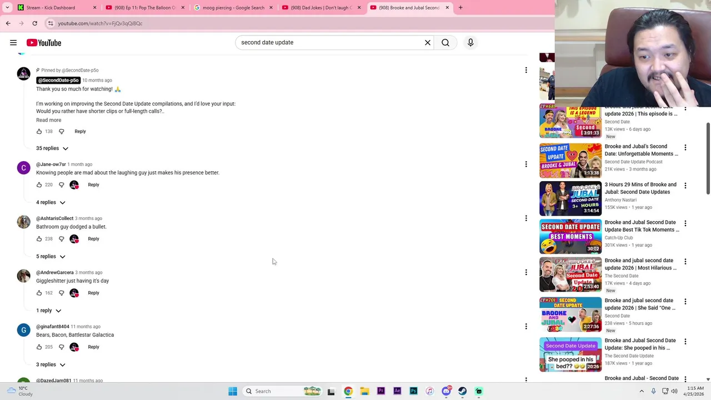Open the YouTube hamburger guide menu
Image resolution: width=711 pixels, height=400 pixels.
[x=13, y=42]
